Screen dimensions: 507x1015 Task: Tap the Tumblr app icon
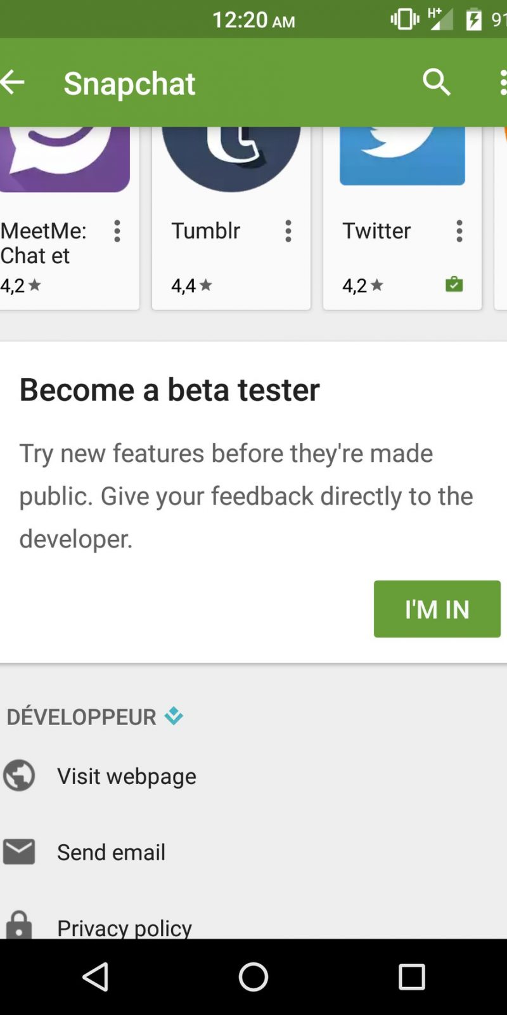[231, 158]
